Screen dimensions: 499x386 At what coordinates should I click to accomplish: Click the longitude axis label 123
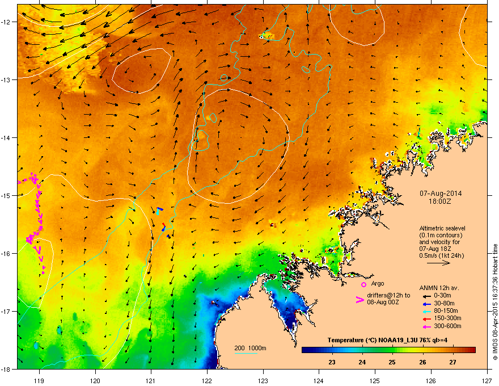263,380
